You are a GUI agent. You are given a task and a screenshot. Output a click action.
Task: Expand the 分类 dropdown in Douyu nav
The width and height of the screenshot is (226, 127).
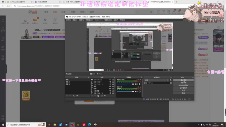pyautogui.click(x=64, y=12)
